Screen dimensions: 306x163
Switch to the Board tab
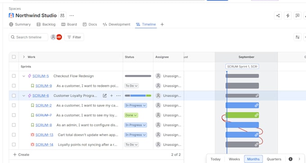point(69,24)
